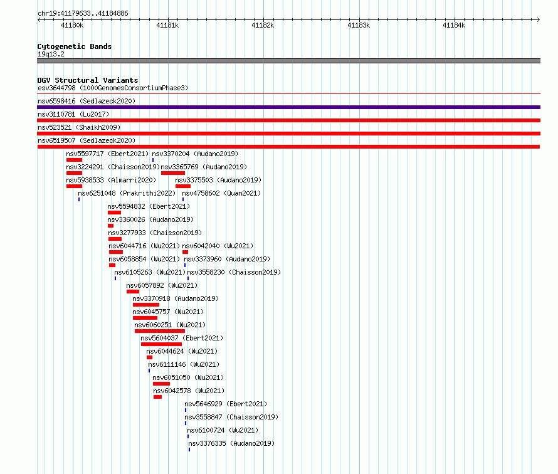
Task: Click the chr19:41179633..41184886 region label
Action: click(x=83, y=14)
